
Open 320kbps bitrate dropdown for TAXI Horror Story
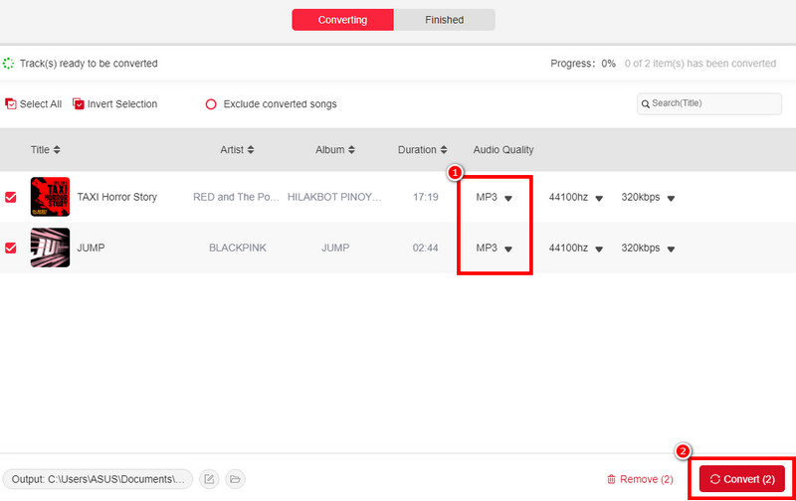point(648,197)
